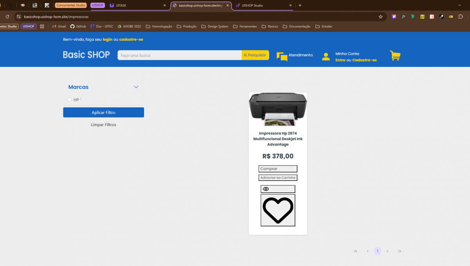The width and height of the screenshot is (470, 266).
Task: Open the browser extensions puzzle icon
Action: 461,17
